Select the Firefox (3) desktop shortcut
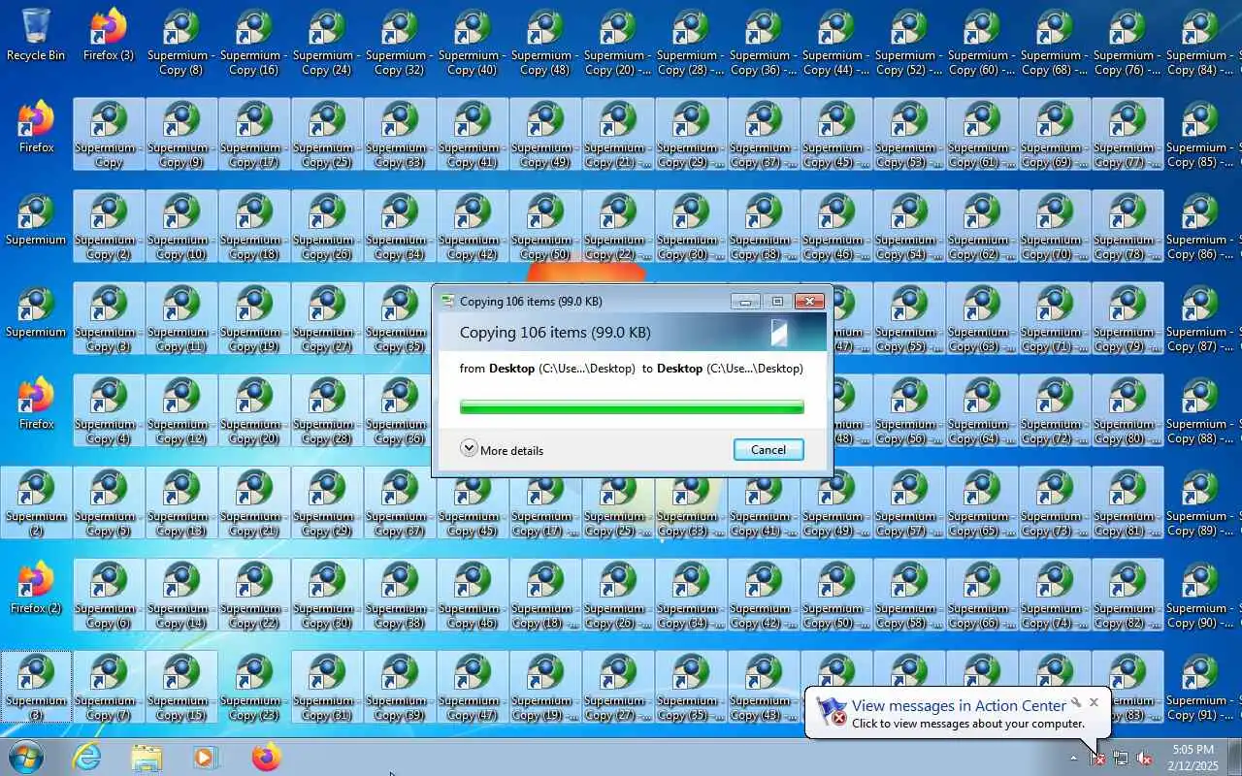Image resolution: width=1242 pixels, height=776 pixels. point(109,35)
